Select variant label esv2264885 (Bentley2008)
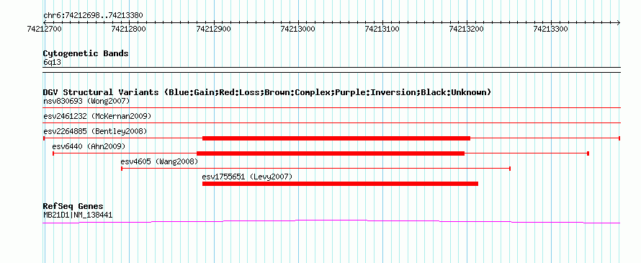This screenshot has height=263, width=641. click(x=95, y=131)
